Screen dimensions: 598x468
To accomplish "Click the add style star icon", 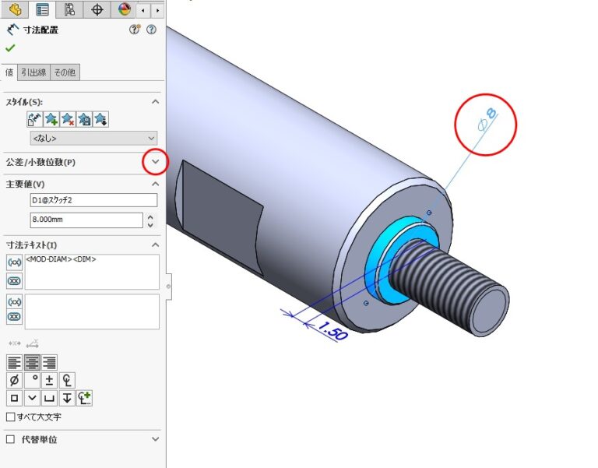I will (x=51, y=119).
